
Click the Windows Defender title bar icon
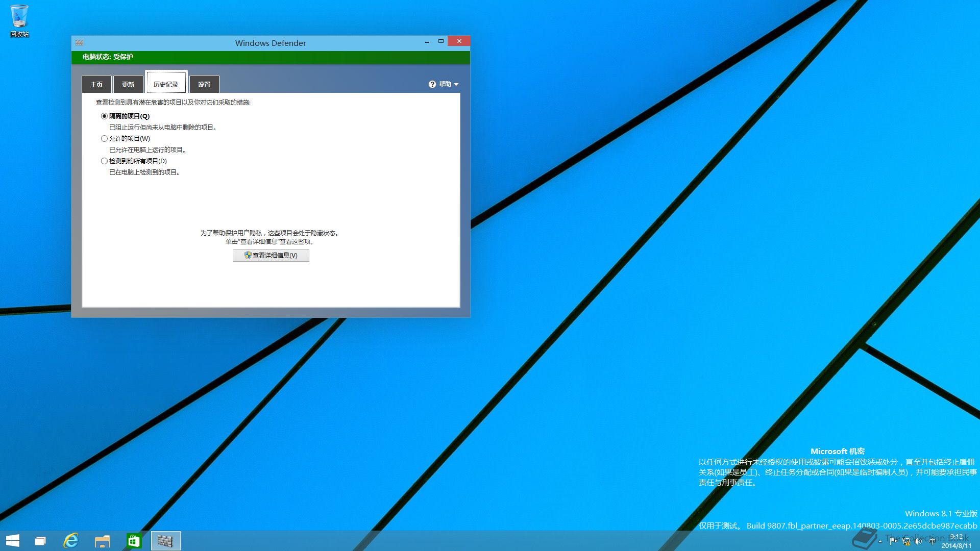[x=79, y=42]
